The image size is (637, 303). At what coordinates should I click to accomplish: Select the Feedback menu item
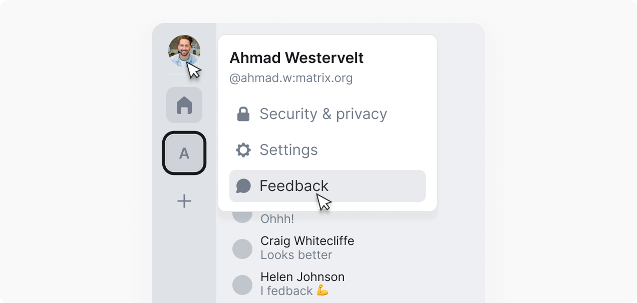click(x=294, y=186)
